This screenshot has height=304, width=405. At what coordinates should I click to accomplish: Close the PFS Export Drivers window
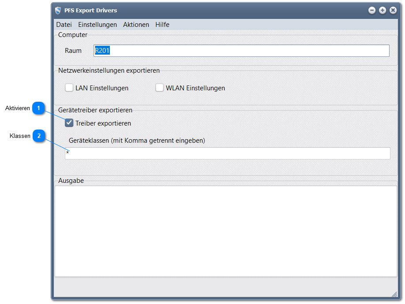393,10
